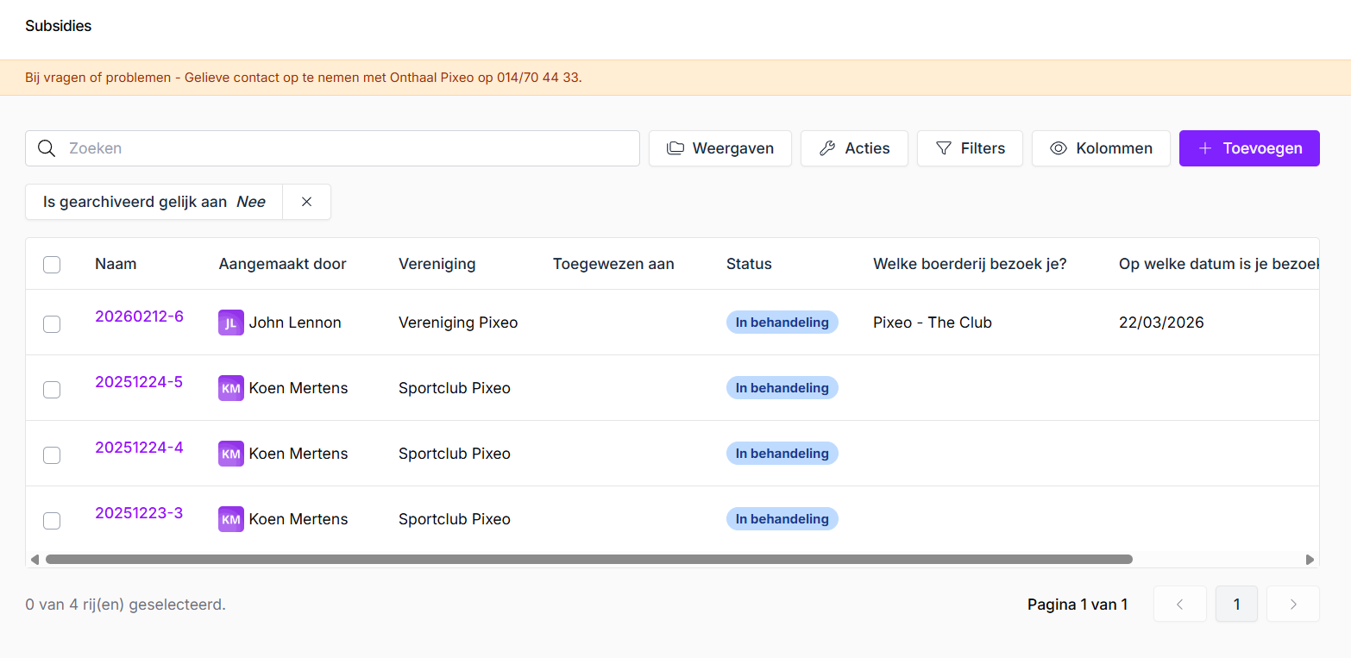Click right arrow of horizontal scrollbar
This screenshot has height=658, width=1351.
pos(1310,560)
